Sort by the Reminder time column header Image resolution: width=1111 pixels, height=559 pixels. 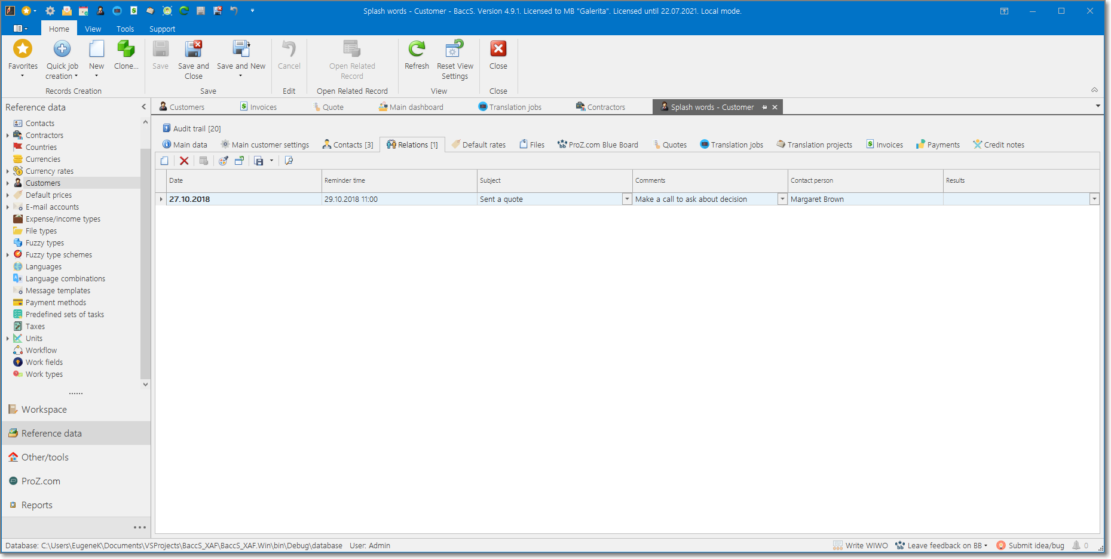click(x=399, y=180)
